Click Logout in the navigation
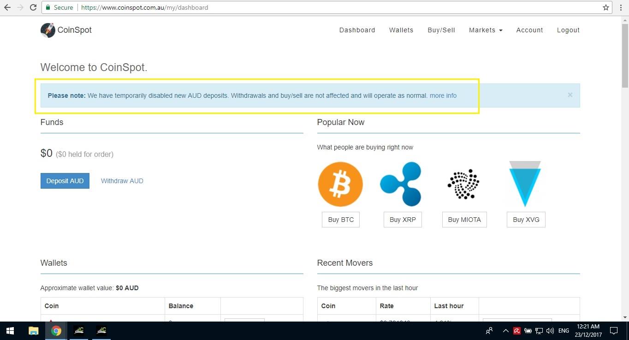629x340 pixels. 568,30
